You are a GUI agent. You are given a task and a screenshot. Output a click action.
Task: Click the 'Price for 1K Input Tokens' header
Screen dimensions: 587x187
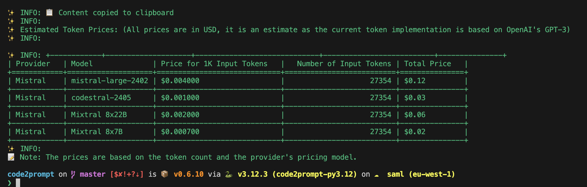click(214, 64)
